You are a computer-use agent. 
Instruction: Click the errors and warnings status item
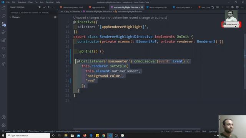click(x=21, y=131)
